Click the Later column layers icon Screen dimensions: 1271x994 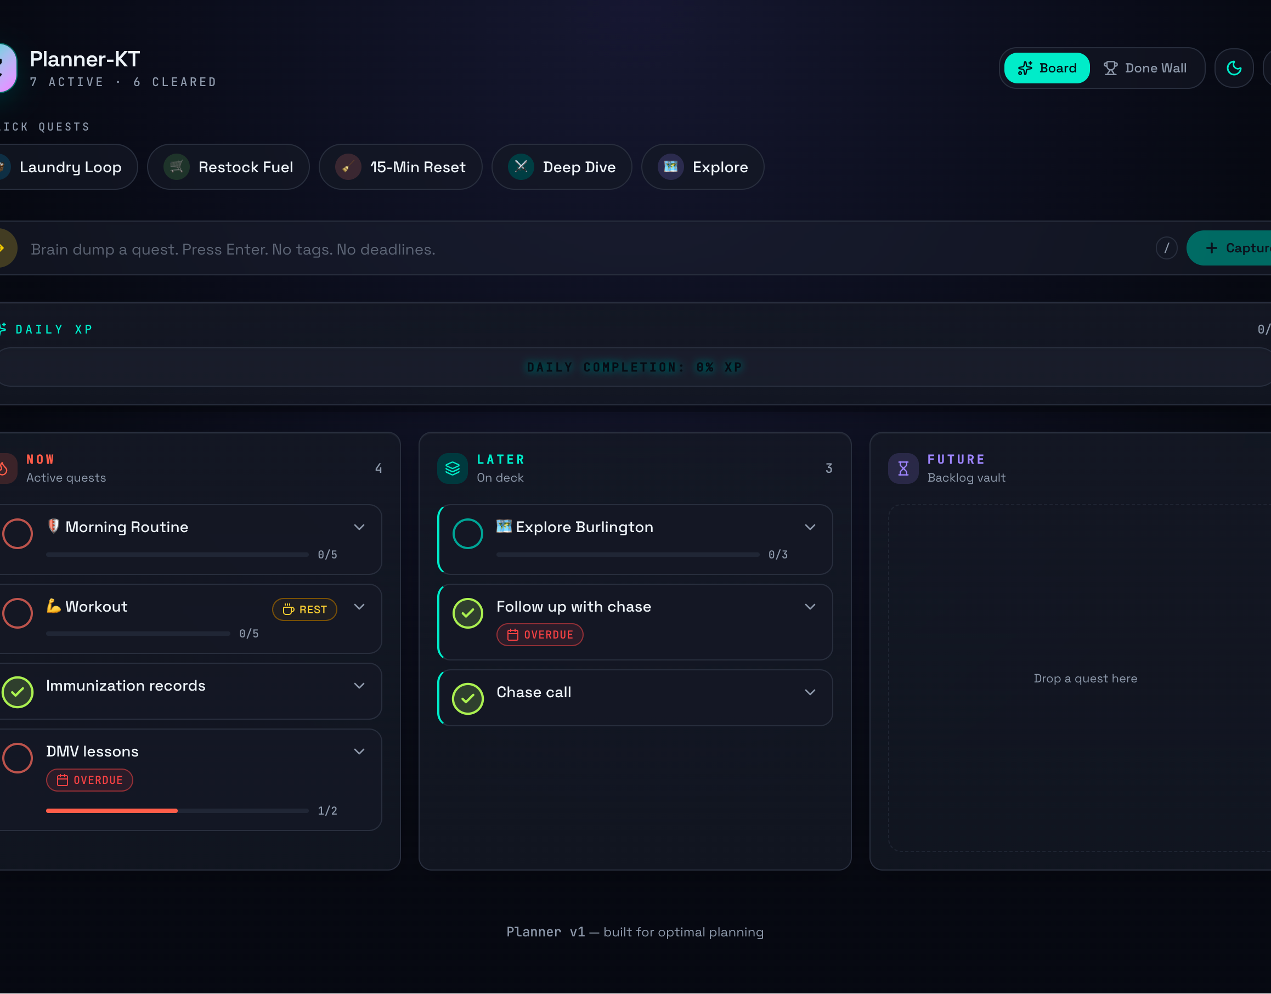tap(452, 468)
